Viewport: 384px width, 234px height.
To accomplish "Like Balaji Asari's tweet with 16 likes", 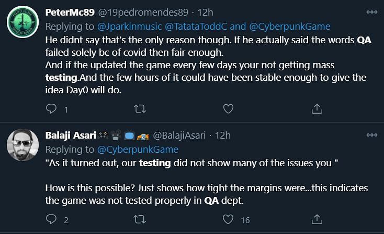I will point(228,219).
